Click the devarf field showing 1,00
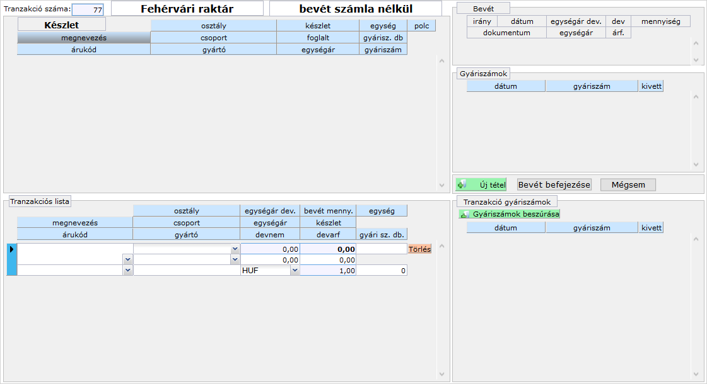707x384 pixels. [x=328, y=270]
